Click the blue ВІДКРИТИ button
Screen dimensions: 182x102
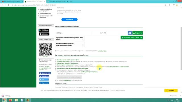coord(69,20)
